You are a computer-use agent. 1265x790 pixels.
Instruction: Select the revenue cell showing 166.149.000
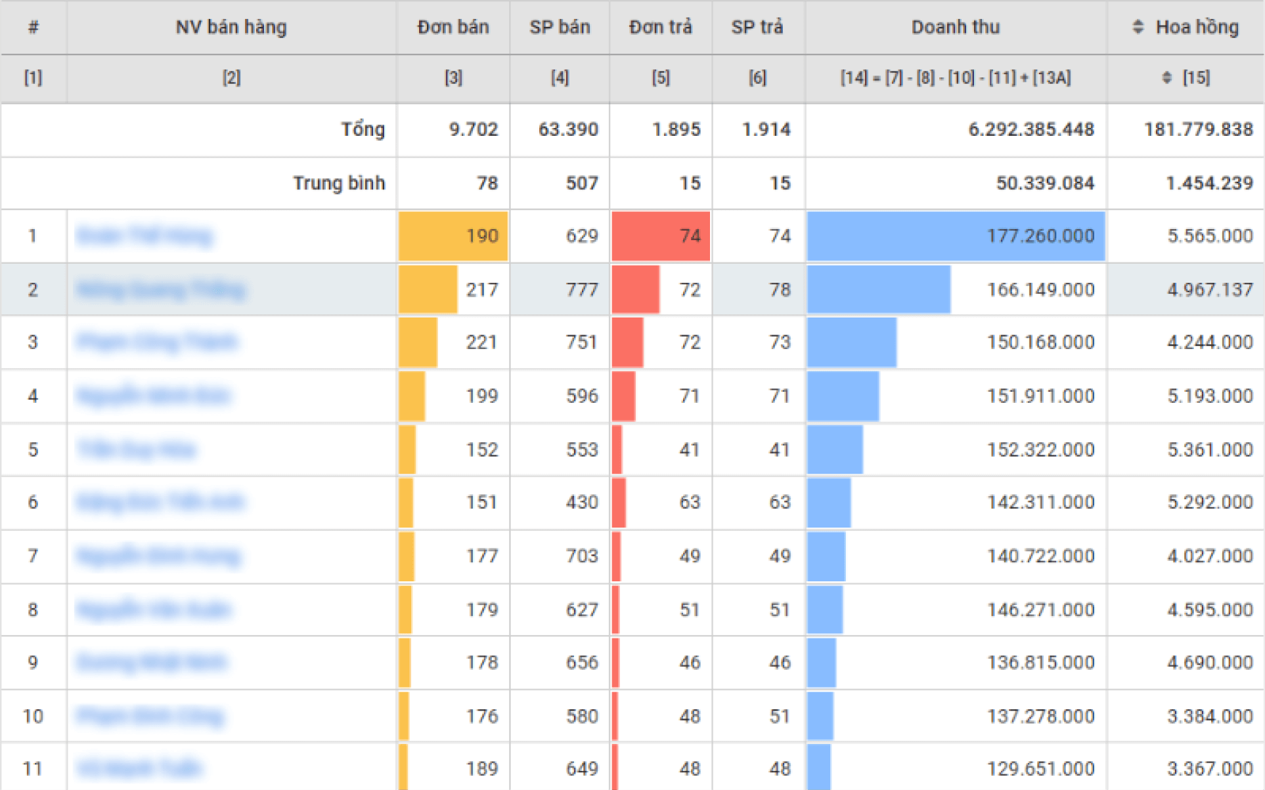[1040, 289]
